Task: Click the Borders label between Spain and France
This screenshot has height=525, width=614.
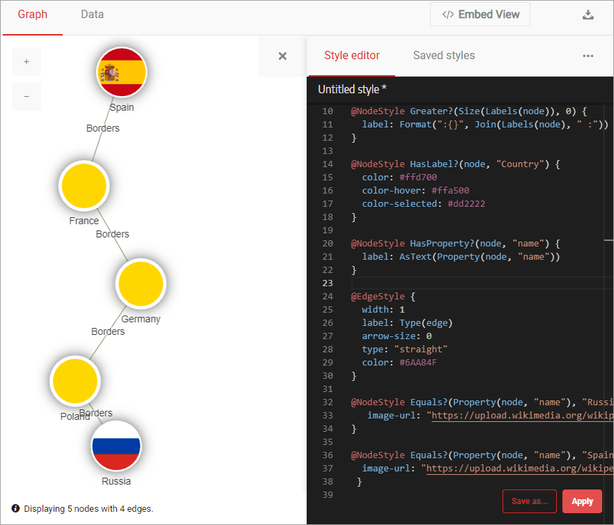Action: pyautogui.click(x=102, y=128)
